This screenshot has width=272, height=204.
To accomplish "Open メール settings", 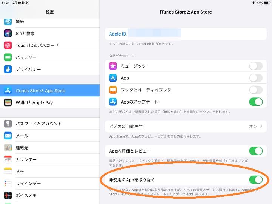I will point(50,136).
